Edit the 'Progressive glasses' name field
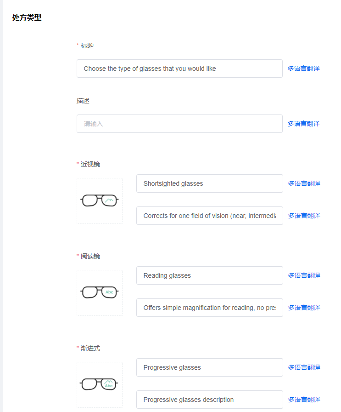 pyautogui.click(x=210, y=367)
